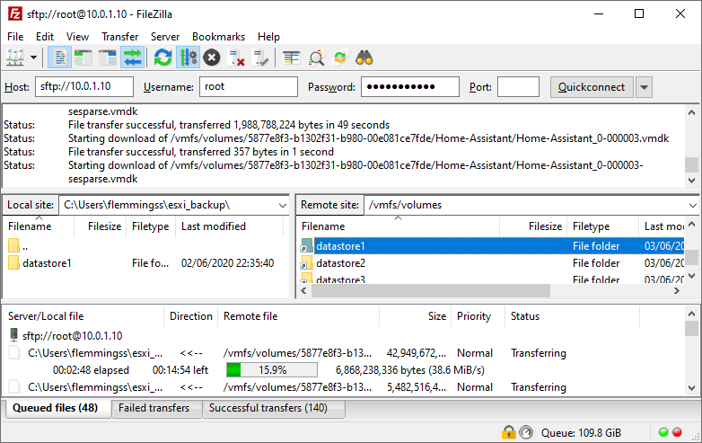The image size is (702, 443).
Task: Expand the Local site path dropdown
Action: 283,205
